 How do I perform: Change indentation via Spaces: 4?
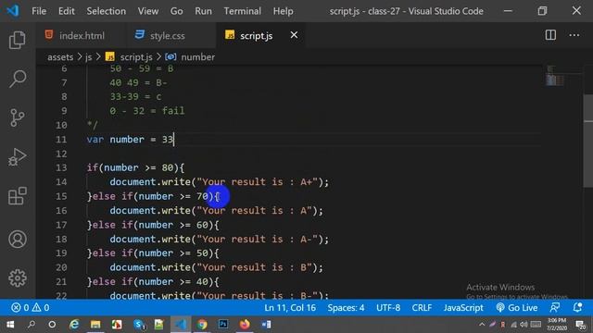pyautogui.click(x=346, y=307)
